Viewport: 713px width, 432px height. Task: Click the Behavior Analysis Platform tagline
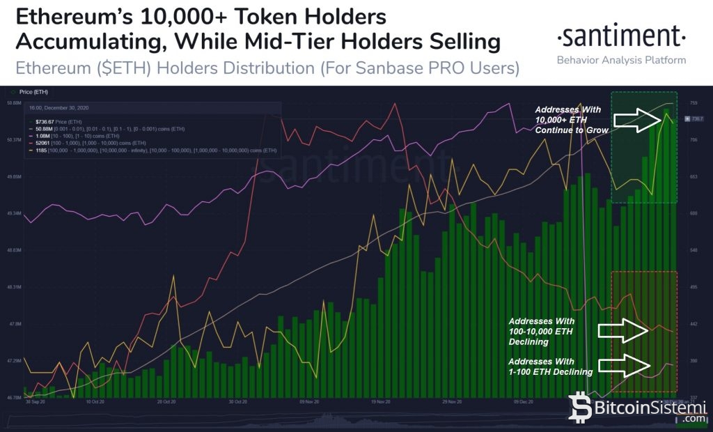point(621,60)
